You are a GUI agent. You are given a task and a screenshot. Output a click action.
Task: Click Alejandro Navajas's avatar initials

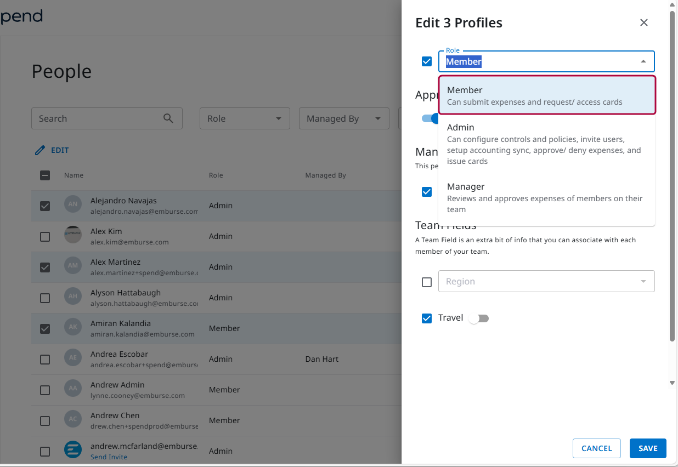pyautogui.click(x=73, y=204)
